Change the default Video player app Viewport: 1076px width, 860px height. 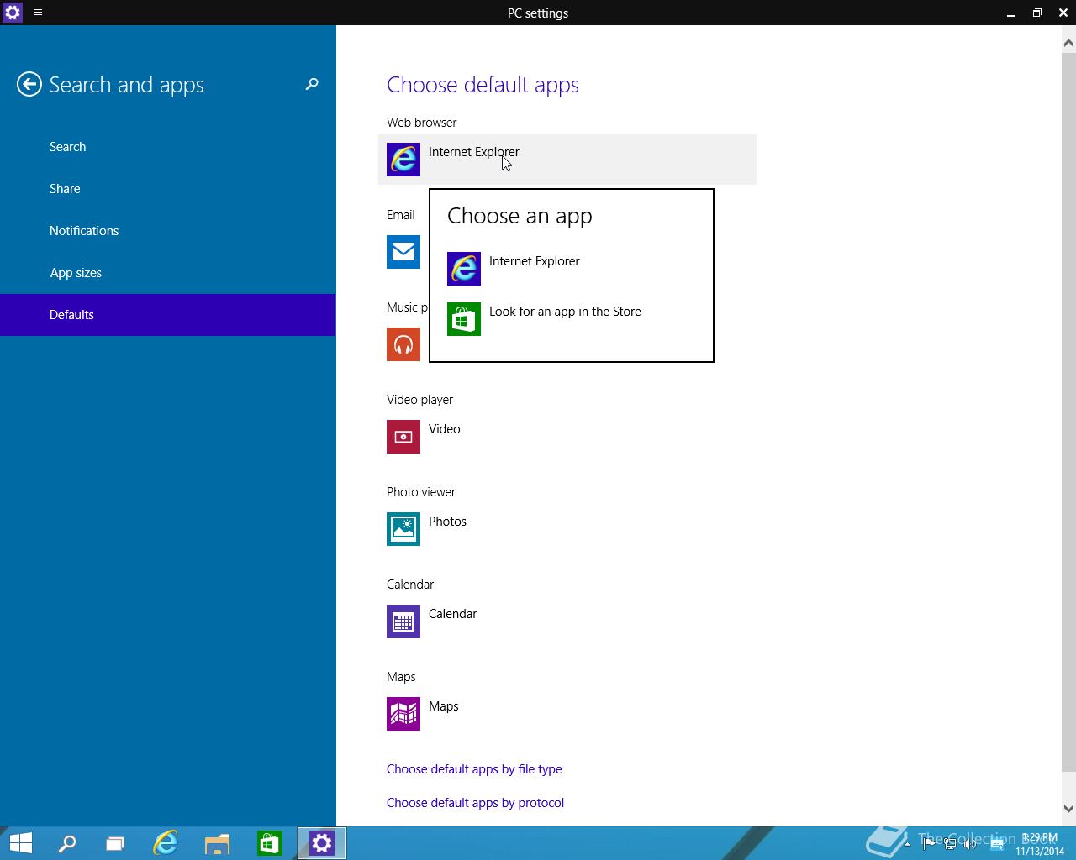pos(567,437)
